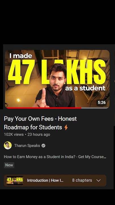Open 'How to Earn Money' description snippet
Image resolution: width=115 pixels, height=205 pixels.
[55, 157]
